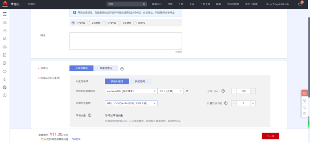The width and height of the screenshot is (310, 143).
Task: Go to 控制台 console link
Action: click(x=32, y=4)
